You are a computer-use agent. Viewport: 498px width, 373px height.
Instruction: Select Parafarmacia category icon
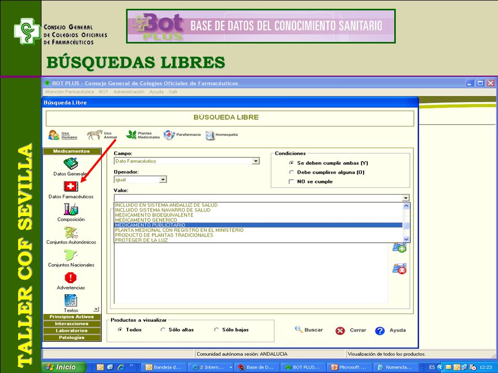169,135
